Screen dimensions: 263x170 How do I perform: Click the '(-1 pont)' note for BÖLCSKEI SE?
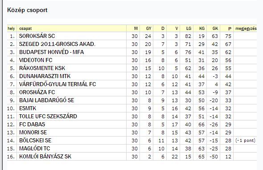click(245, 141)
